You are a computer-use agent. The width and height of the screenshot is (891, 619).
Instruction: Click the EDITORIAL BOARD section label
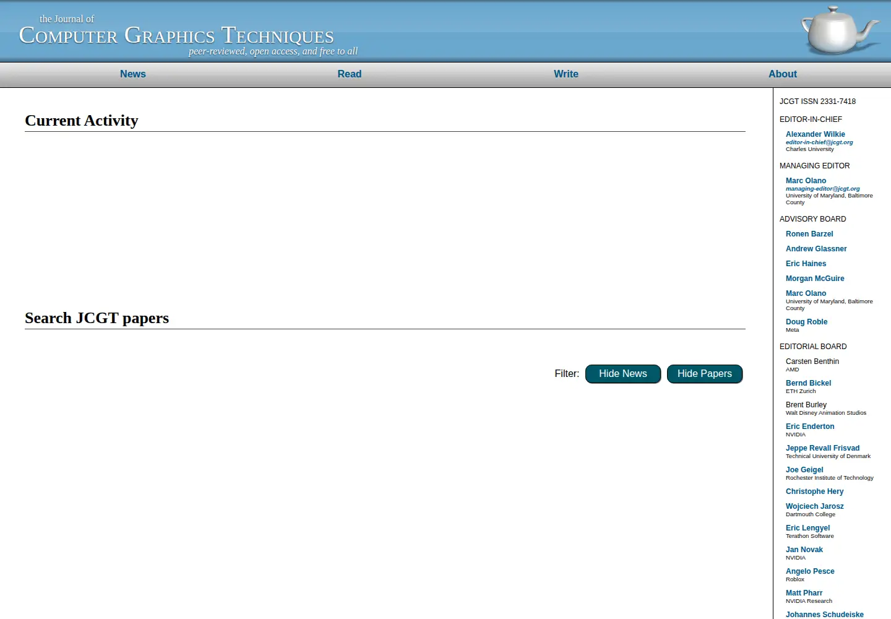pos(813,347)
